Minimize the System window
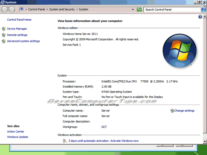 tap(195, 2)
